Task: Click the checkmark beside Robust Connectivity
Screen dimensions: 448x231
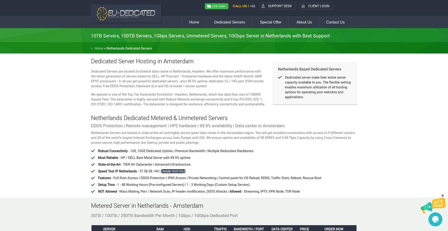Action: (93, 151)
